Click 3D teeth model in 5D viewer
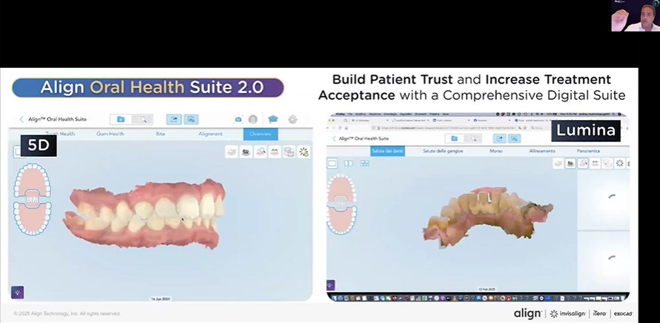Screen dimensions: 660x323 coord(145,214)
